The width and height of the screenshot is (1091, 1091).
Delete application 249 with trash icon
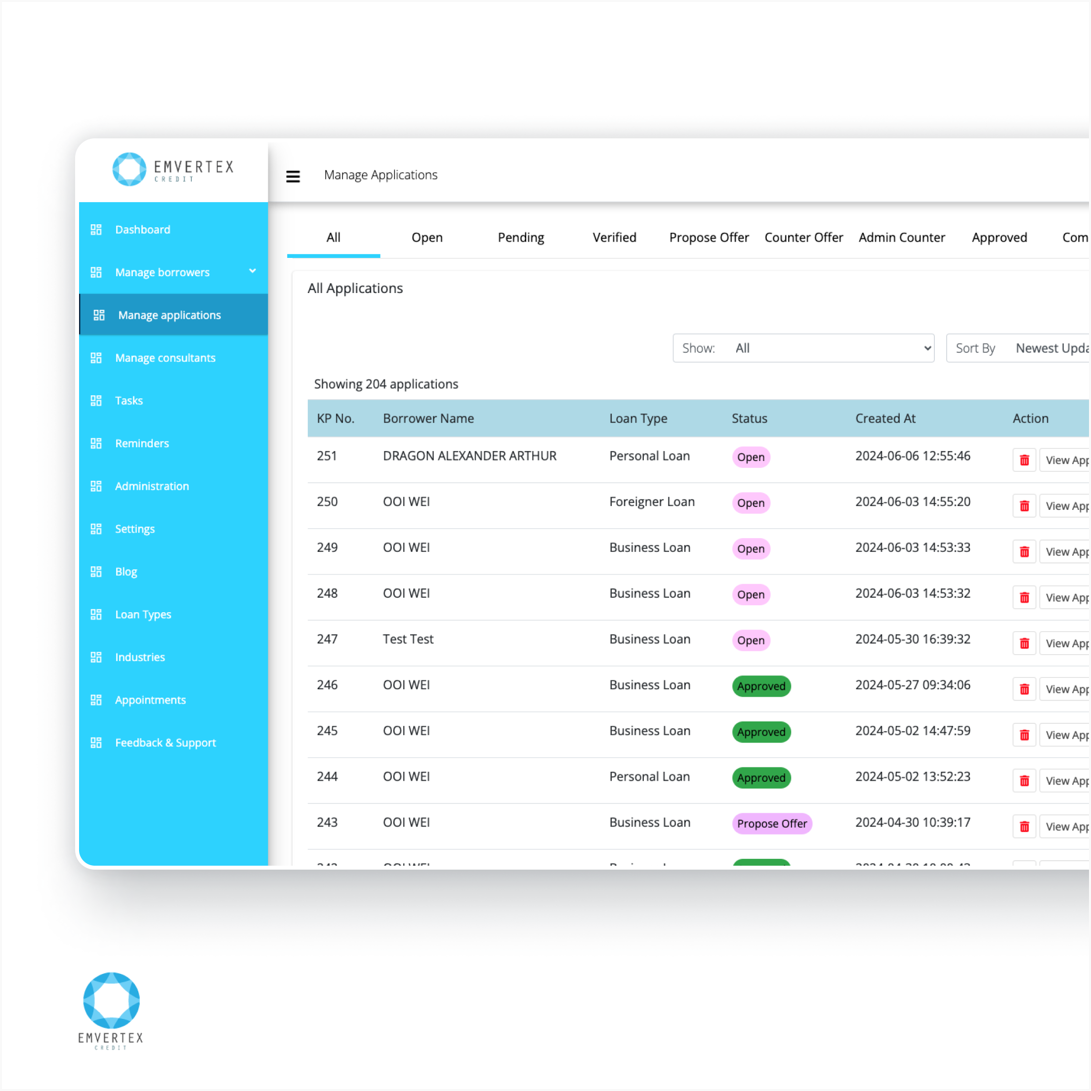1024,552
